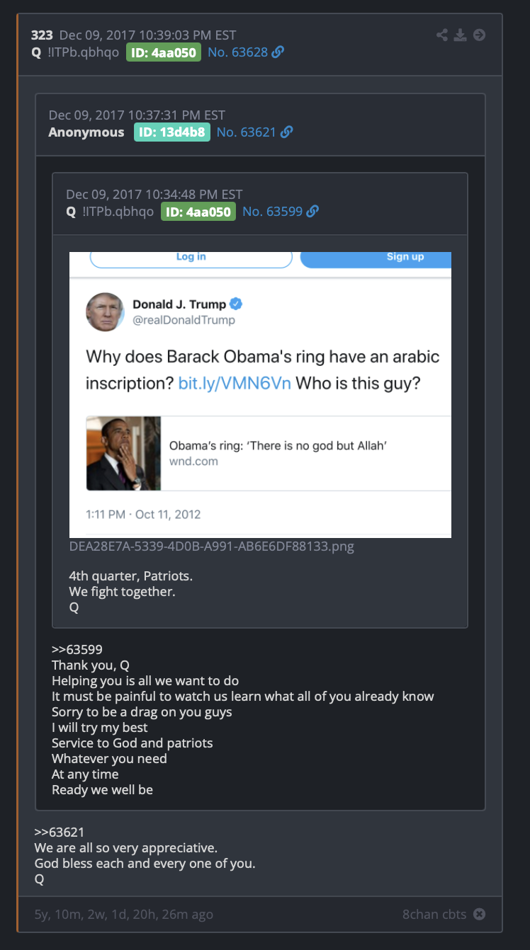Click the circled X next to 8chan cbts
The image size is (530, 950).
click(x=479, y=914)
